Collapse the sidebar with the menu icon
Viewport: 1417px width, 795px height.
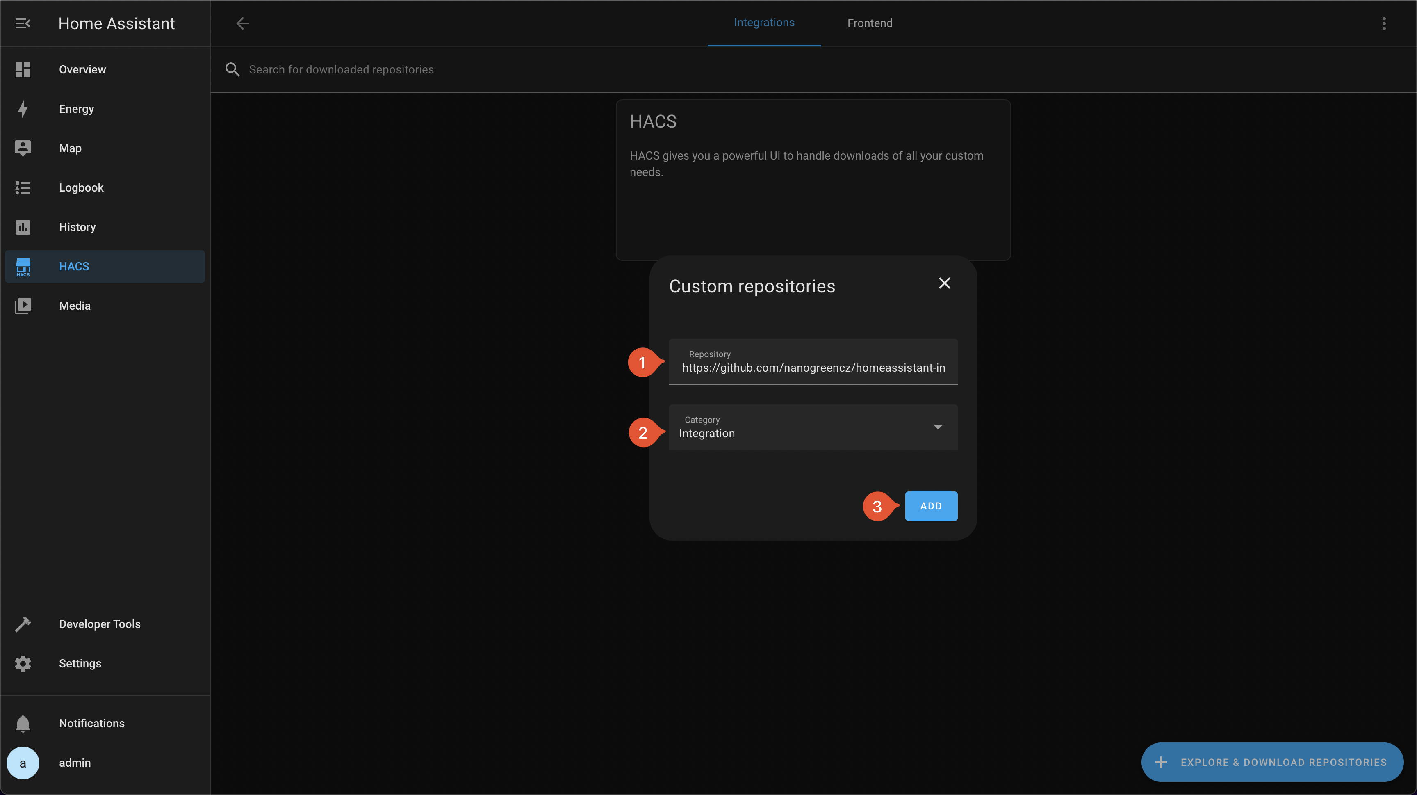tap(23, 23)
